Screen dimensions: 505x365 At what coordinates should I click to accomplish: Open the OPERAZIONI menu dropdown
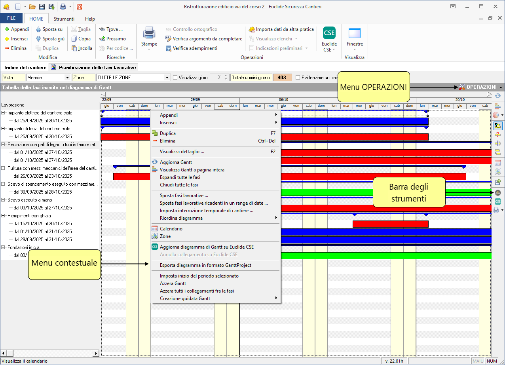(x=480, y=87)
